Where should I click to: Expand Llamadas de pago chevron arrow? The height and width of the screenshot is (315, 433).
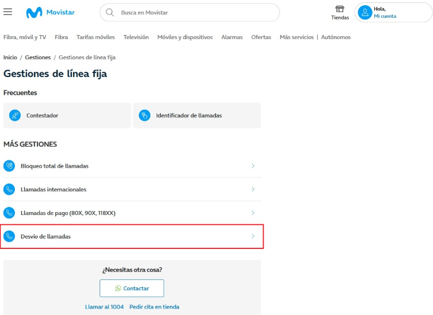coord(253,213)
